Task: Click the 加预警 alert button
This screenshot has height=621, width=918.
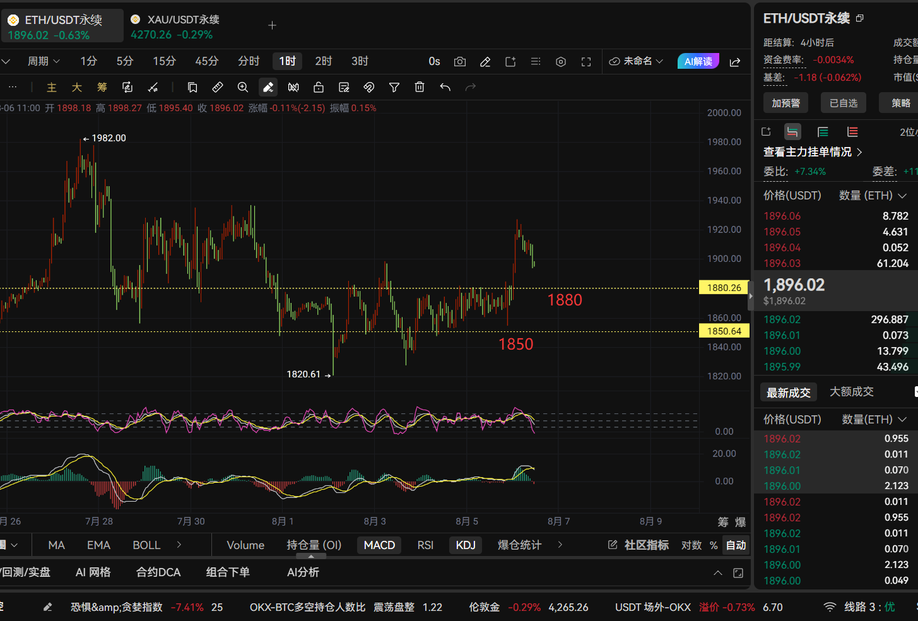Action: 786,103
